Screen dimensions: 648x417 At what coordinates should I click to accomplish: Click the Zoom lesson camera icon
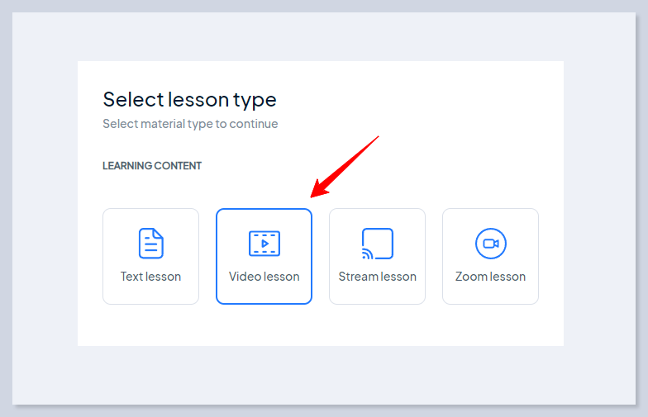pyautogui.click(x=491, y=244)
